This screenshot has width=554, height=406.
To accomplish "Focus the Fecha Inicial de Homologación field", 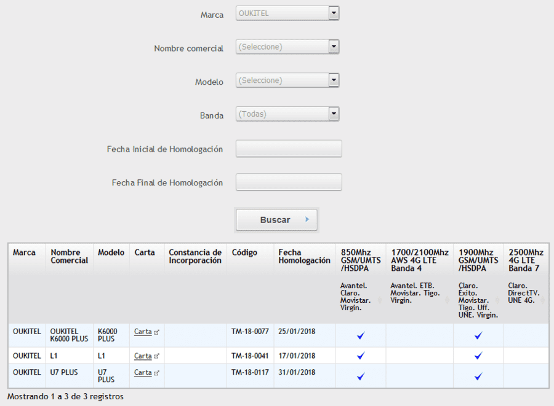I will [289, 149].
